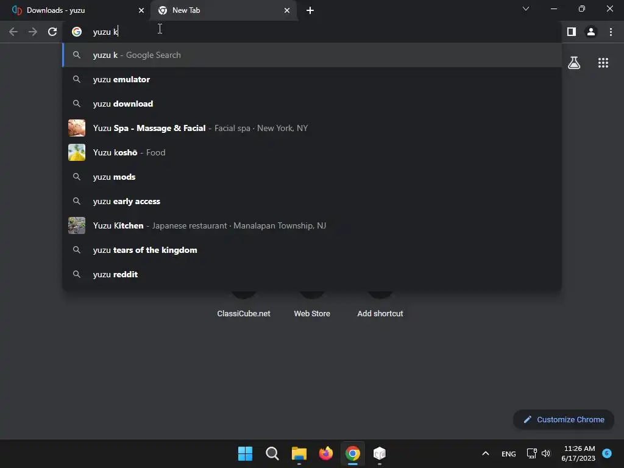The height and width of the screenshot is (468, 624).
Task: Click the ENG language indicator
Action: point(509,453)
